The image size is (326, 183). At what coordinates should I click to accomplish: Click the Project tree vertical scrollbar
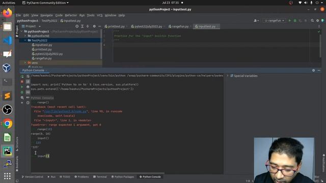click(x=101, y=45)
